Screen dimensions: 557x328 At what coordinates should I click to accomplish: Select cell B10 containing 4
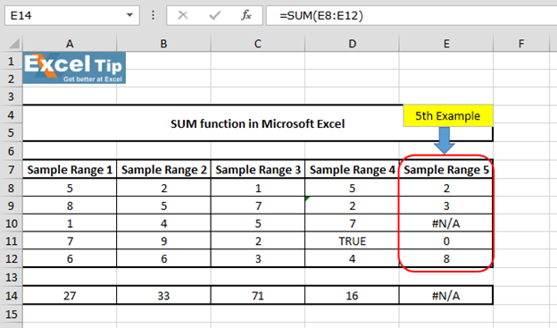[163, 223]
